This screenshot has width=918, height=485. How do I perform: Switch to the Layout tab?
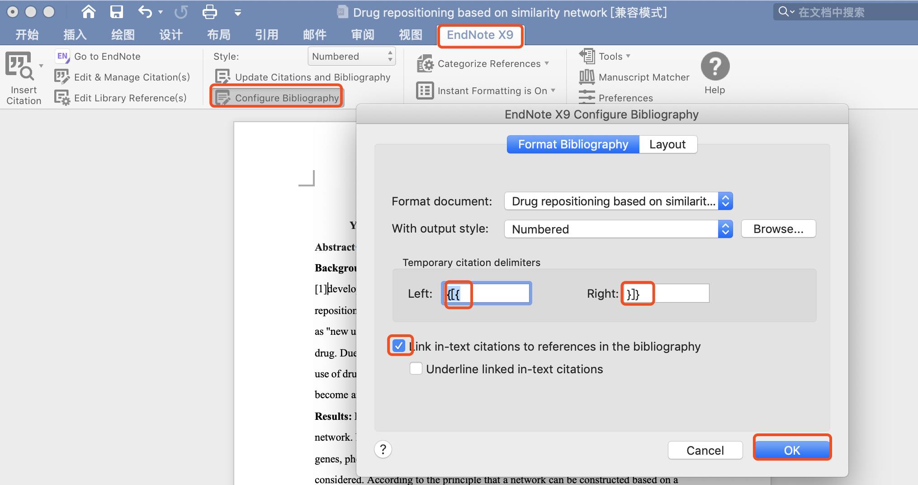click(667, 144)
